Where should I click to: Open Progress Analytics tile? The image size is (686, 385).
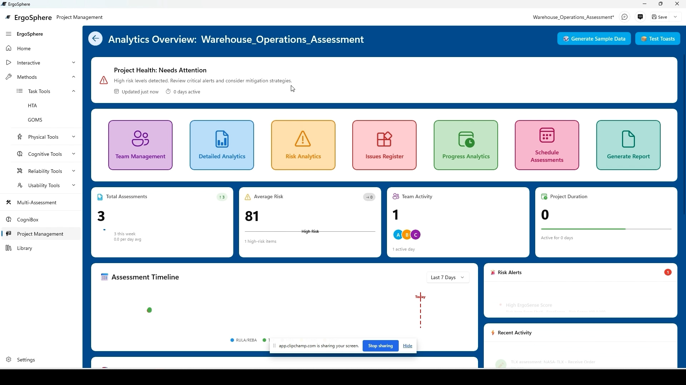coord(466,145)
